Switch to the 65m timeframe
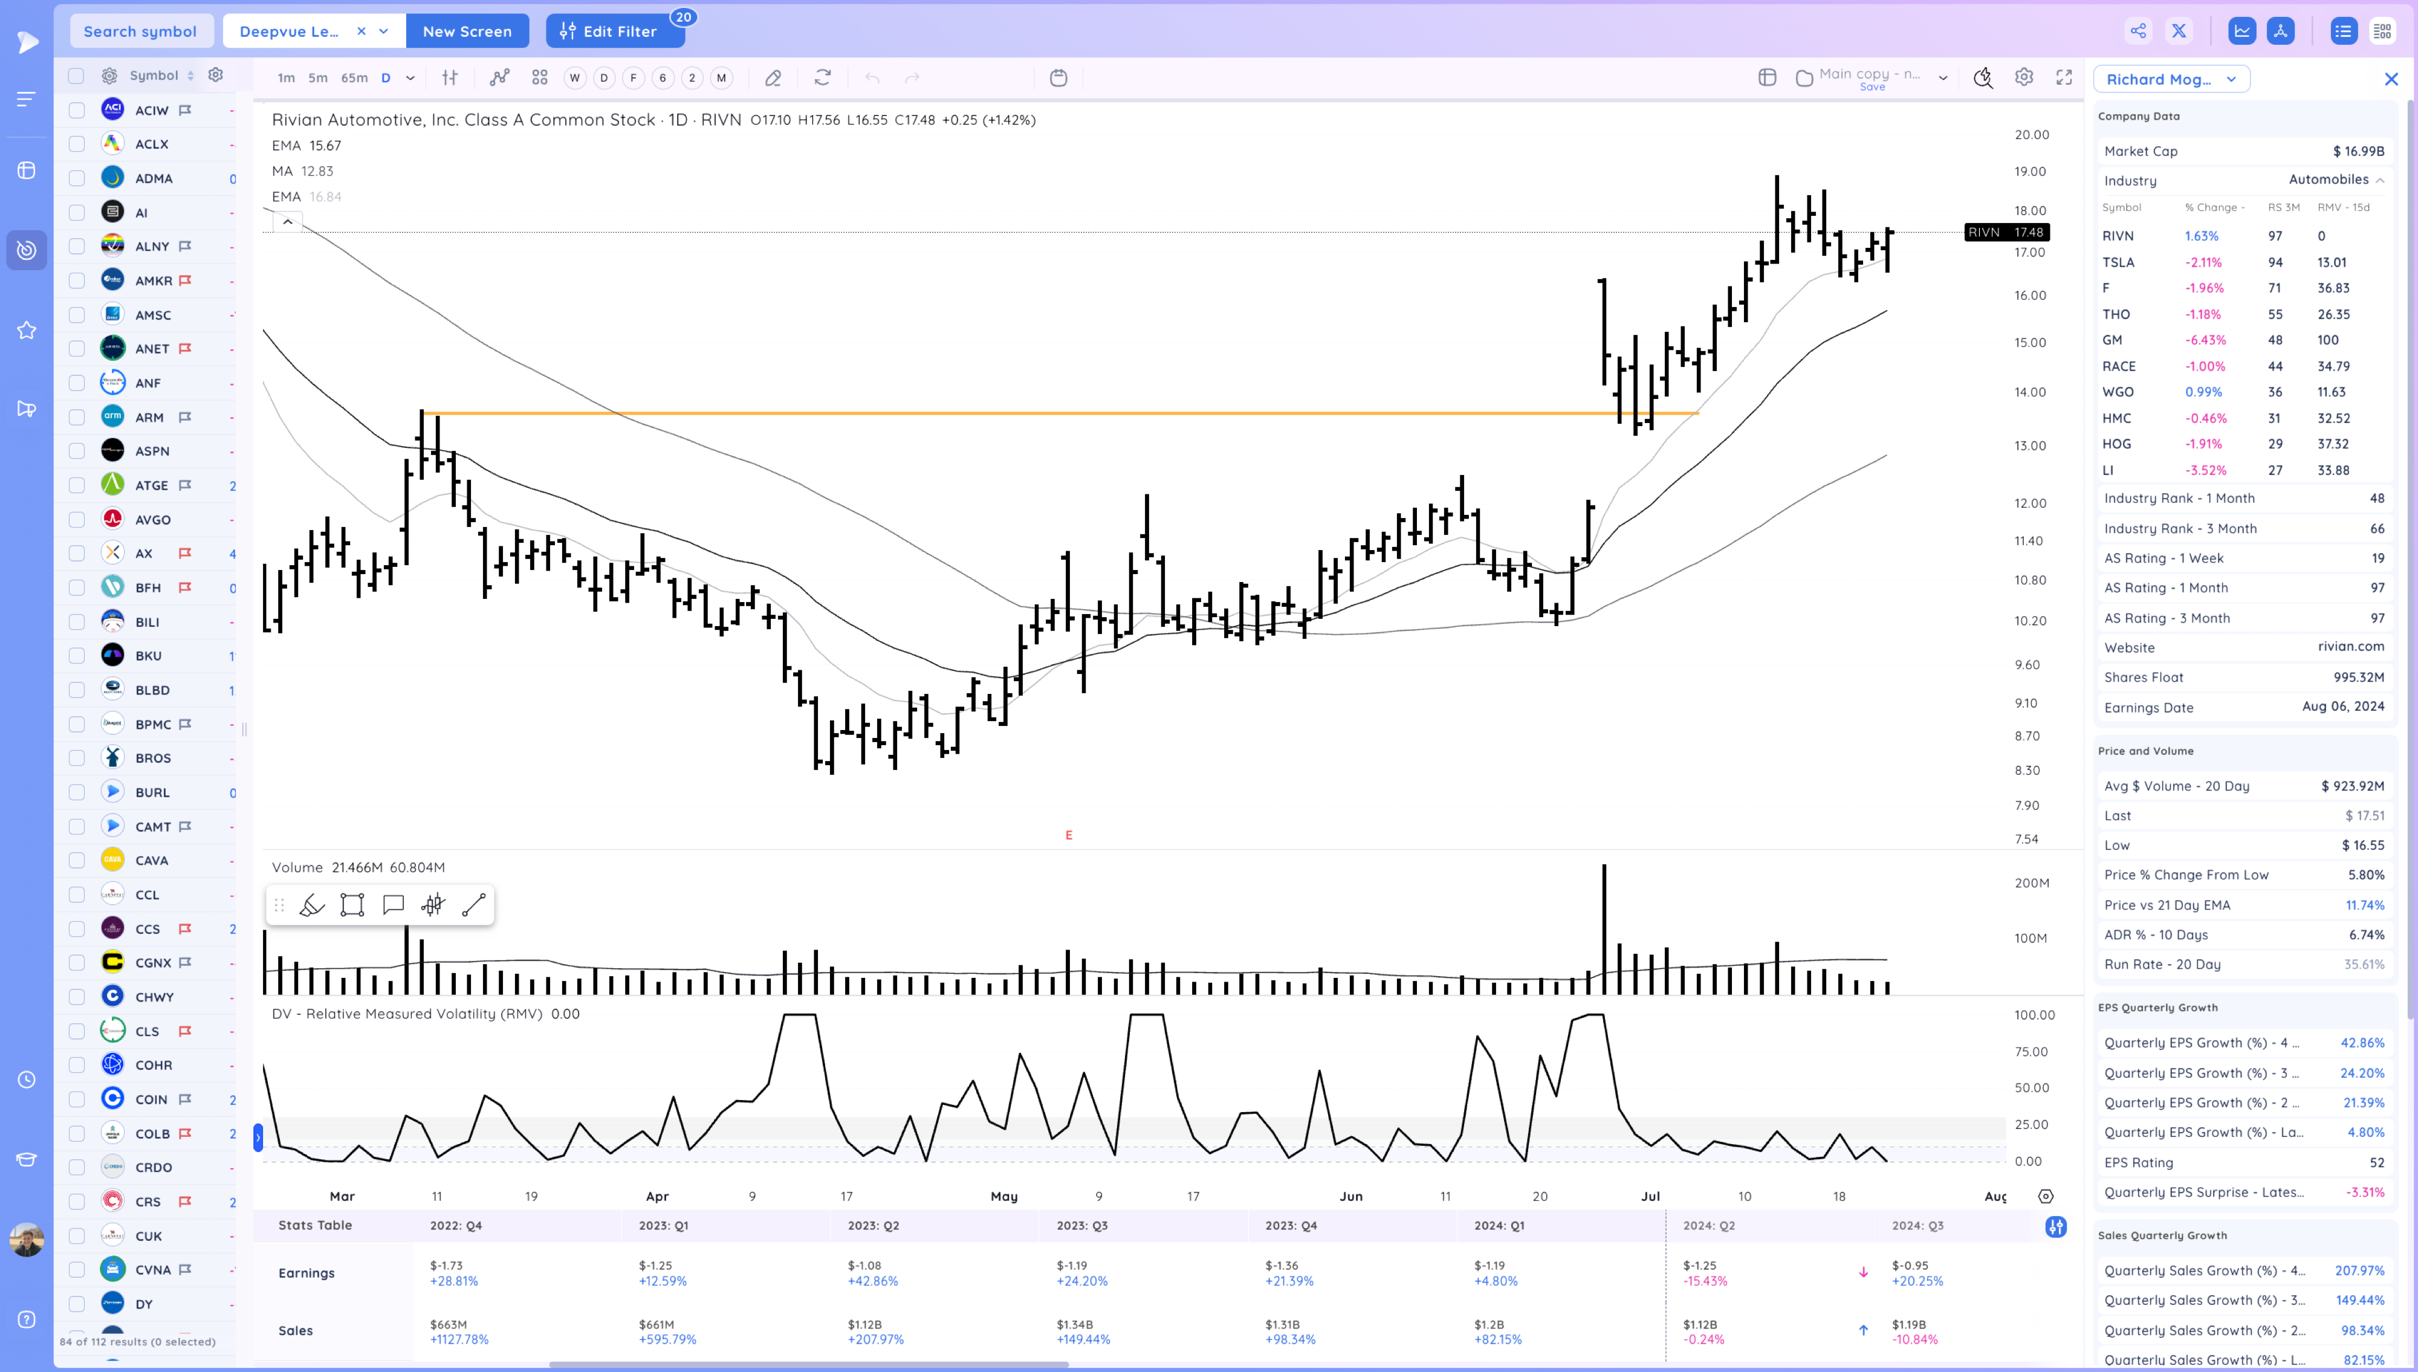The height and width of the screenshot is (1372, 2418). coord(354,78)
